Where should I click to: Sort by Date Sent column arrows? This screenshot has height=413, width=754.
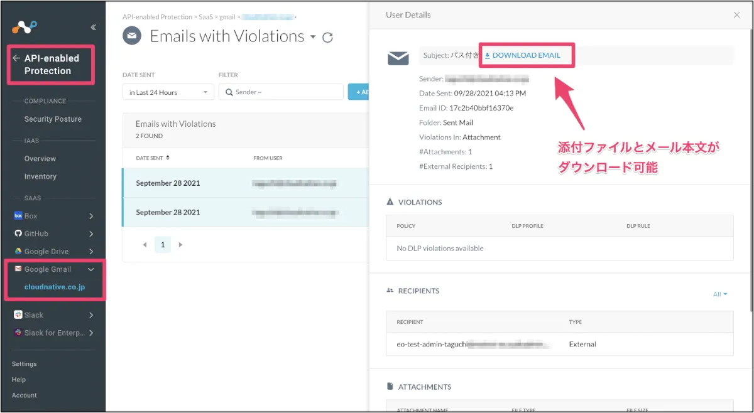(x=168, y=158)
